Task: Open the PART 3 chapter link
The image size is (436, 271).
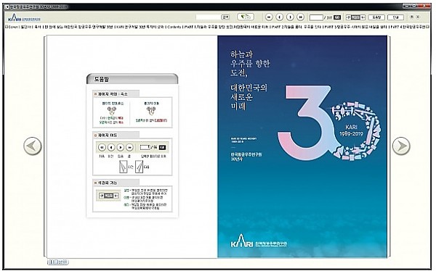Action: pos(355,27)
